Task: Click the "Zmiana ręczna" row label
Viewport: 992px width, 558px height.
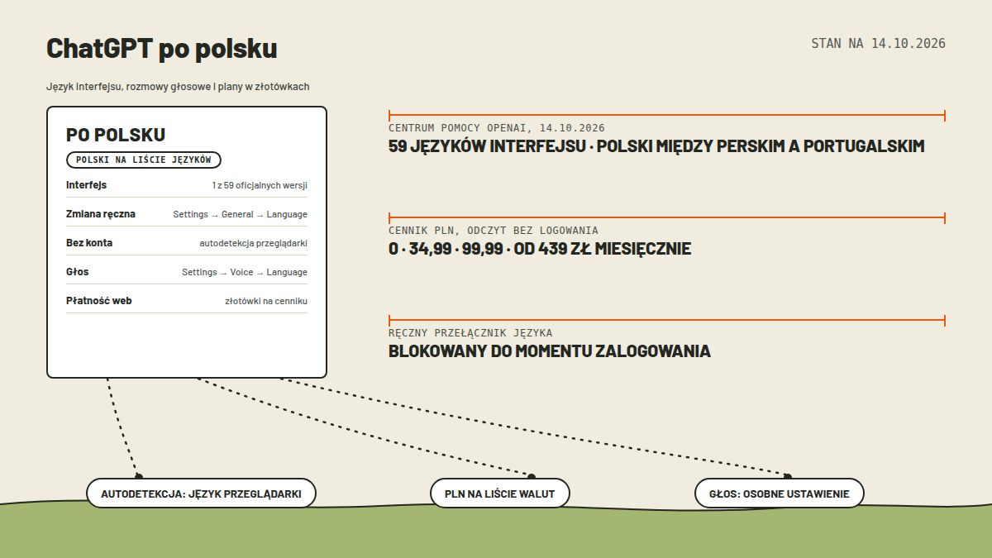Action: (101, 214)
